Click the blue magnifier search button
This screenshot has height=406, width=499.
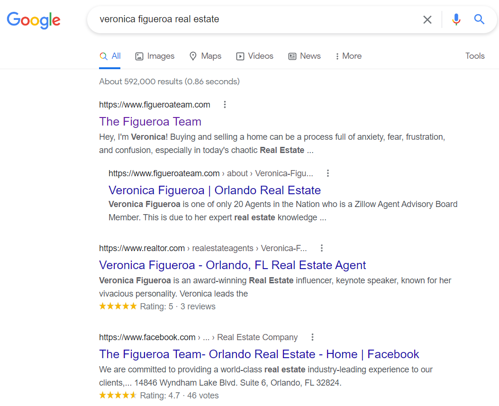[x=479, y=19]
